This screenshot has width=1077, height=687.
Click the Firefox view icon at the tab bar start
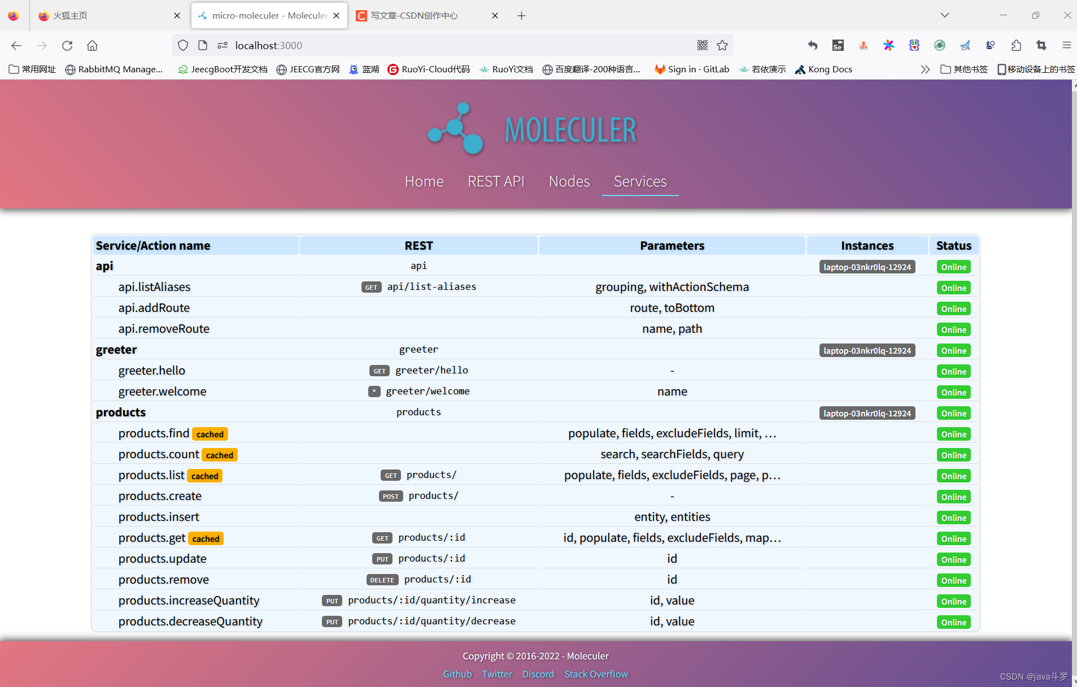(x=14, y=16)
